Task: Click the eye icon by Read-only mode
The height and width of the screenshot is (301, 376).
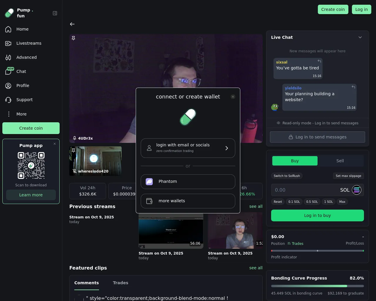Action: coord(278,123)
